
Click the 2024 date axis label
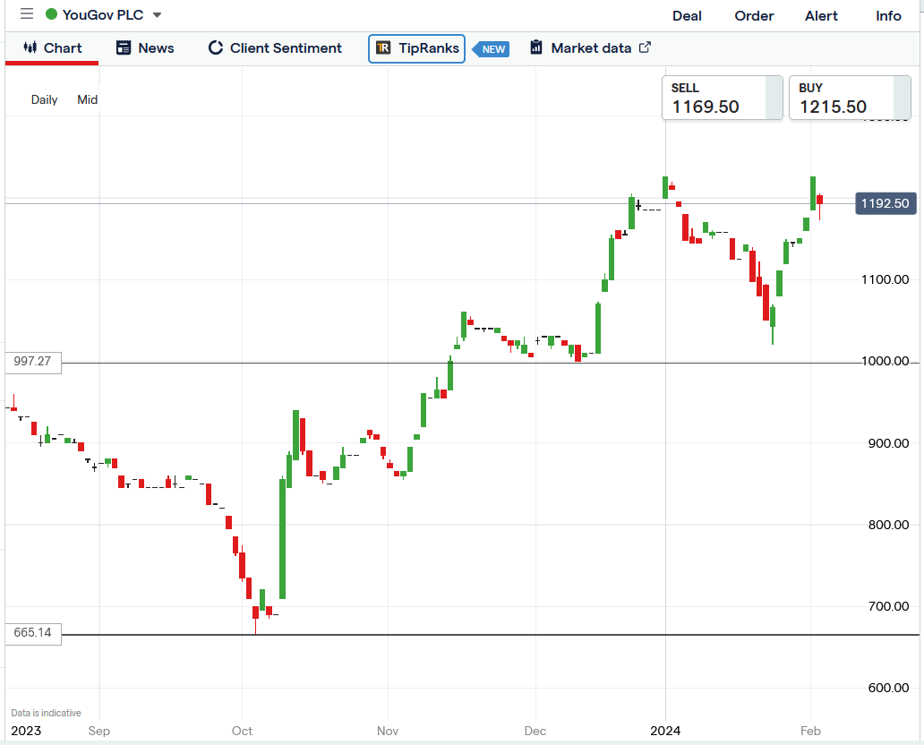(665, 731)
